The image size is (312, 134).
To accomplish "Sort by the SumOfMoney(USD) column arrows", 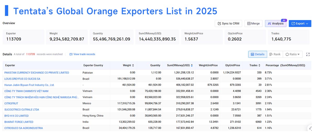I will point(192,65).
